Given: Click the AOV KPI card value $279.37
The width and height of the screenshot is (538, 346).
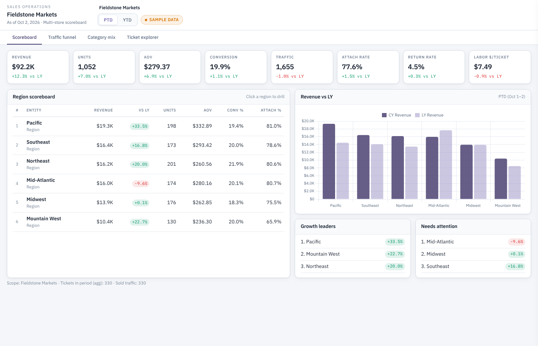Looking at the screenshot, I should tap(157, 67).
